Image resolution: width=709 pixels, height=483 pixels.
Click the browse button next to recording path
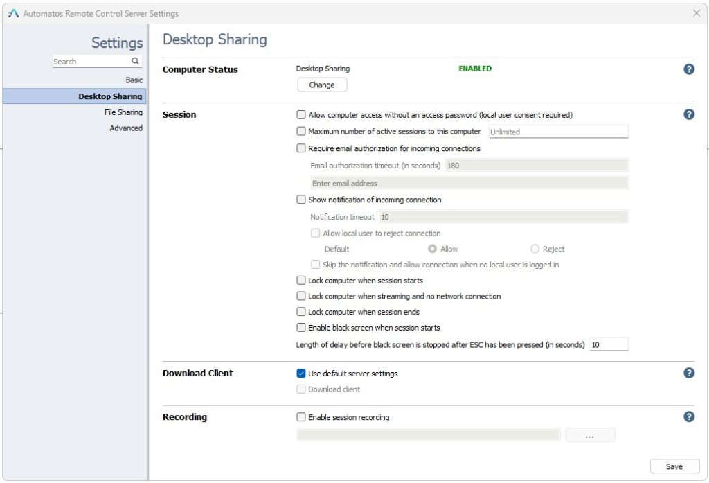(590, 434)
